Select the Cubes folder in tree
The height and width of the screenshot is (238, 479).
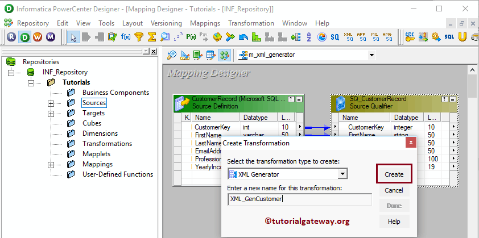click(92, 123)
